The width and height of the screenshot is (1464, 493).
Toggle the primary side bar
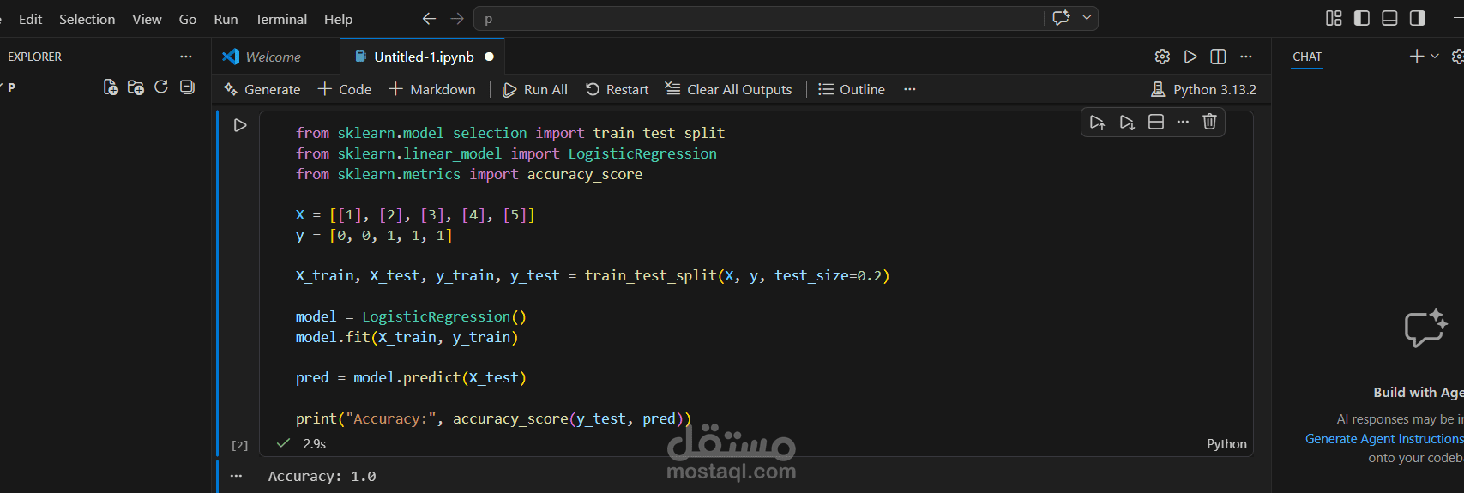click(x=1362, y=18)
